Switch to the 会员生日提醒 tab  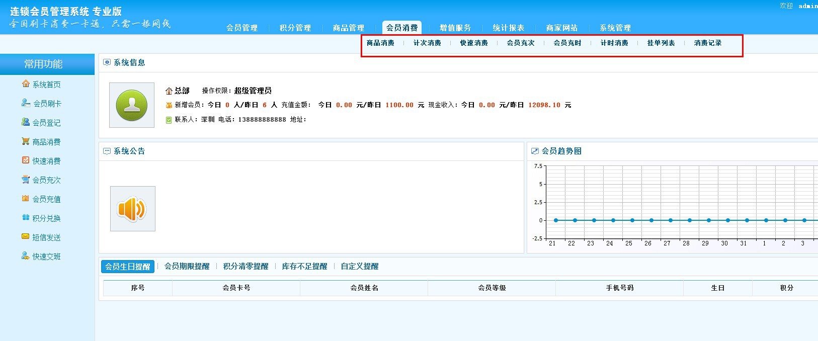click(x=128, y=267)
